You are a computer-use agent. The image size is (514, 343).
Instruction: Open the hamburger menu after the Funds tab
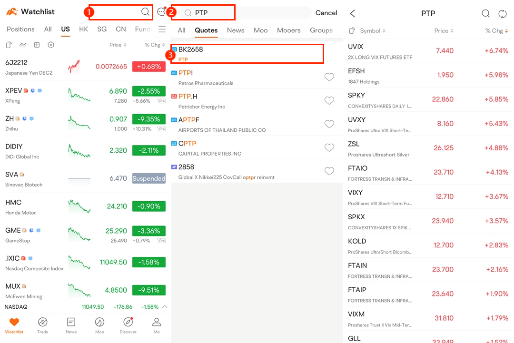pos(162,29)
